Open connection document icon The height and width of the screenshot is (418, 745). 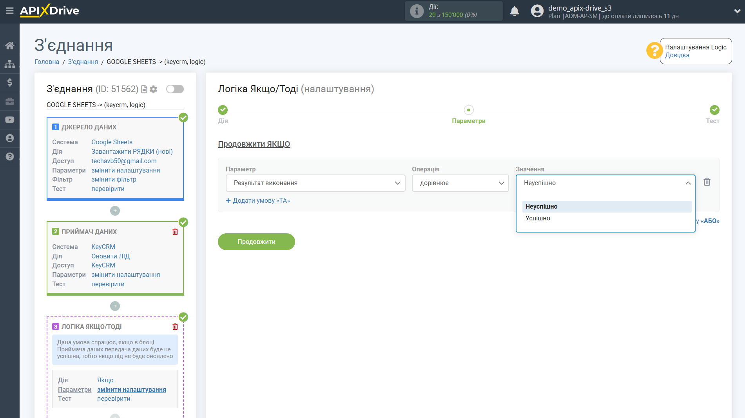[x=144, y=89]
